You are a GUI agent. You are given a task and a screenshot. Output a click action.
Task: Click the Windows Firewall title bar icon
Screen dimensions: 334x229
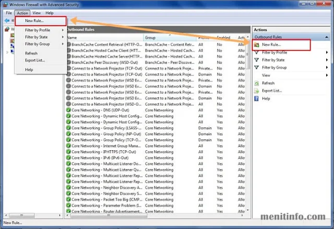coord(5,5)
